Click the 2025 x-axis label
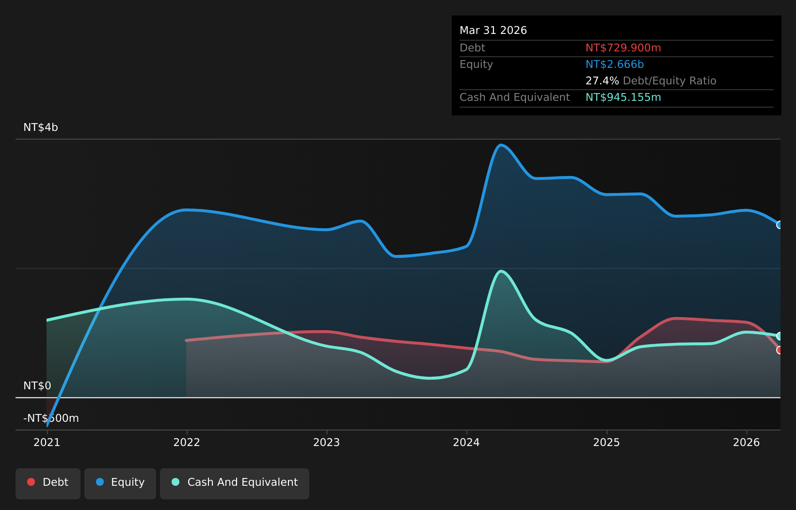Viewport: 796px width, 510px height. [x=606, y=442]
